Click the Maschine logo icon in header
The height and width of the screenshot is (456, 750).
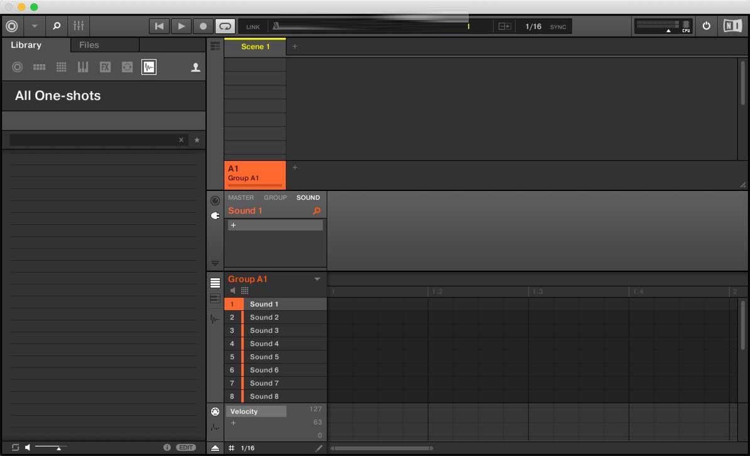pyautogui.click(x=12, y=26)
